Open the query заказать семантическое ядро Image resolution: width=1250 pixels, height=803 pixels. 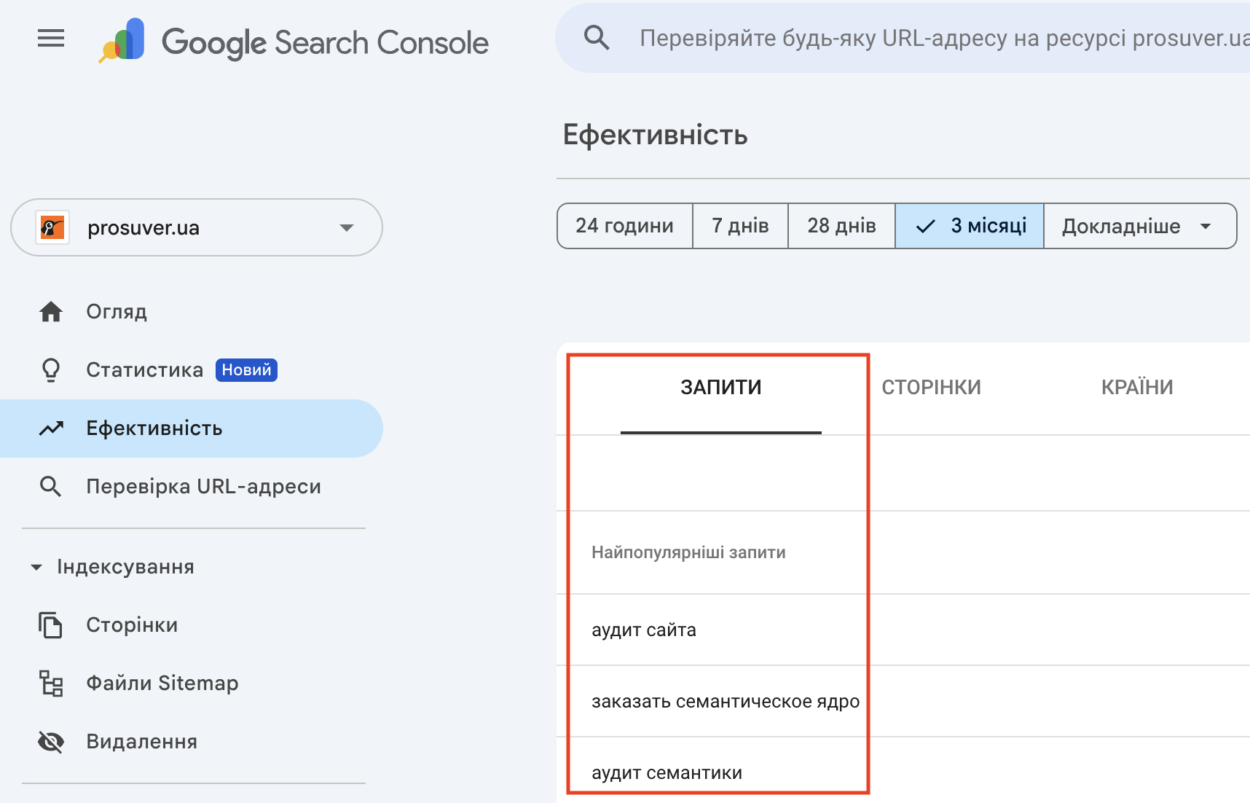(725, 701)
